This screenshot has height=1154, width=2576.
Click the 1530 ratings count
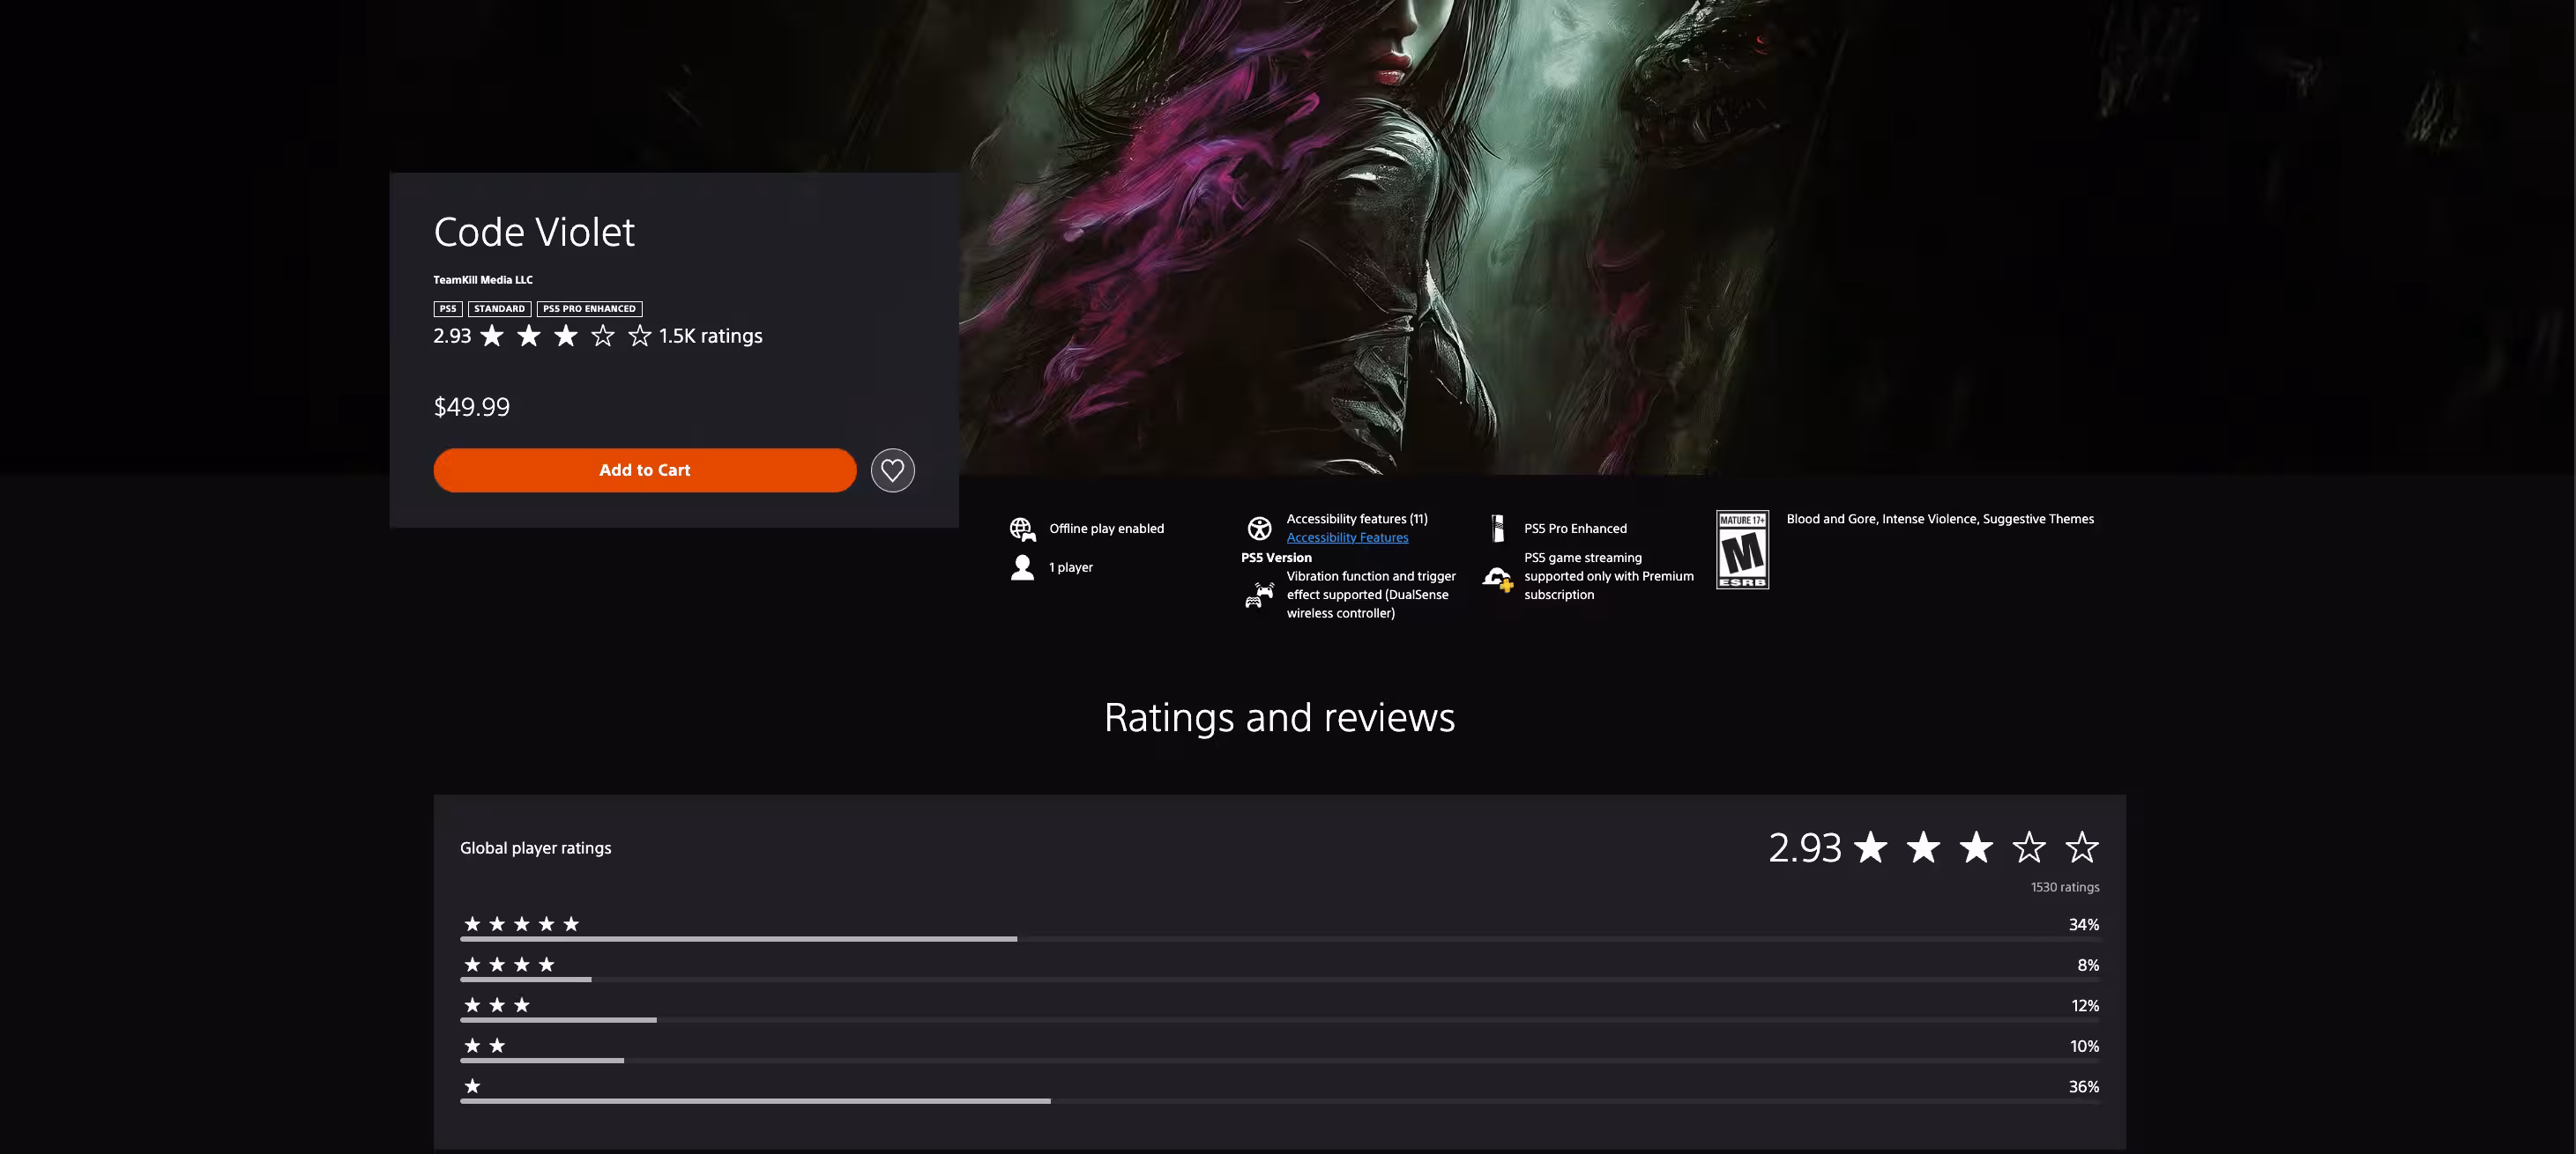[2064, 887]
